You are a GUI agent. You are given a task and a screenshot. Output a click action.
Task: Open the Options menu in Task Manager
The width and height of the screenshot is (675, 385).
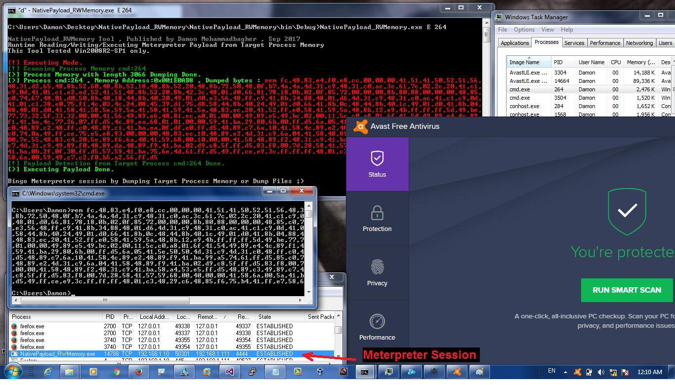[524, 30]
